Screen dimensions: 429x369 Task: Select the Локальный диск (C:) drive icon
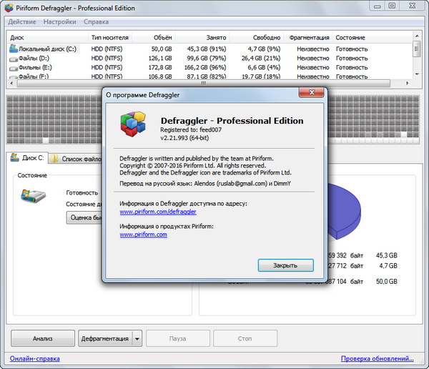pyautogui.click(x=13, y=49)
